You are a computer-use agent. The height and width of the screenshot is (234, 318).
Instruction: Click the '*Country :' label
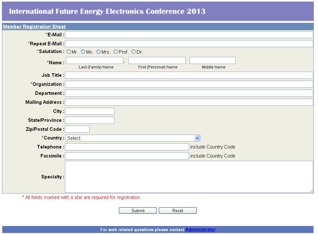[53, 138]
